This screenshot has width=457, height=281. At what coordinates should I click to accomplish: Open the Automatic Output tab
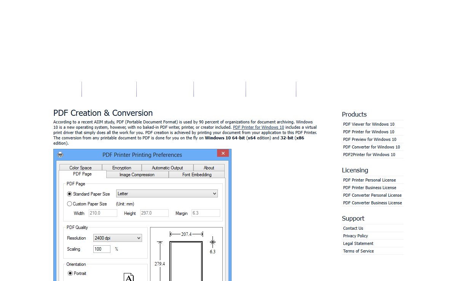click(168, 168)
